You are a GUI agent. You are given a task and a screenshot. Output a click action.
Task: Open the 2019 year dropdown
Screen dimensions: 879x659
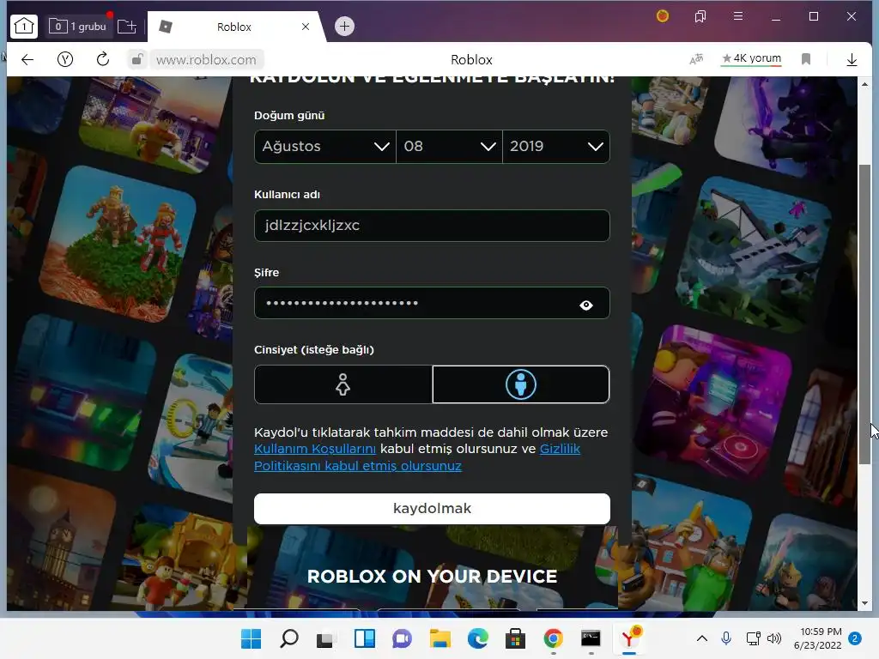pos(556,147)
